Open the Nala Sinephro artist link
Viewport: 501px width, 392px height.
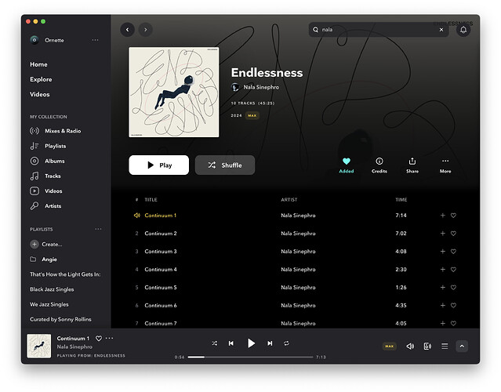coord(261,87)
